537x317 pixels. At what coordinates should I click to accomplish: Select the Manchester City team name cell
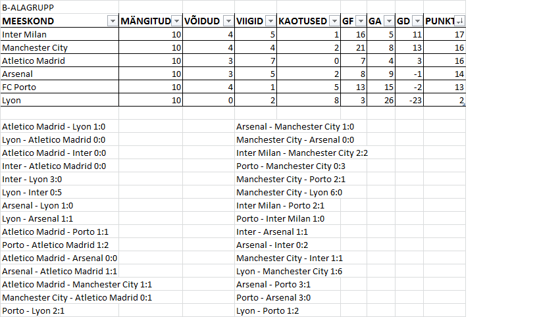tap(60, 47)
